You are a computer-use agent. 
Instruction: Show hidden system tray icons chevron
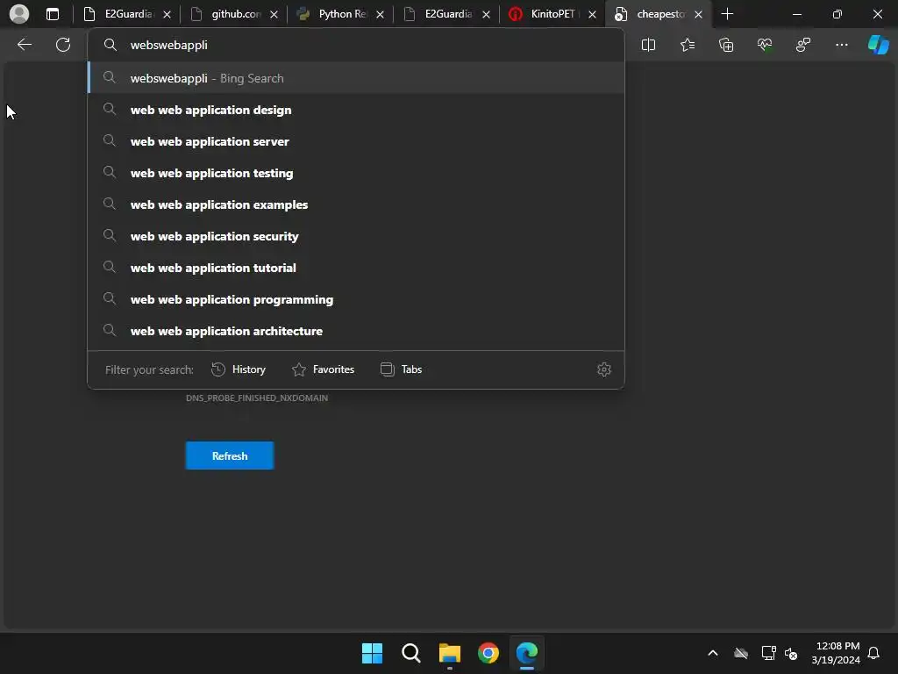pyautogui.click(x=713, y=653)
